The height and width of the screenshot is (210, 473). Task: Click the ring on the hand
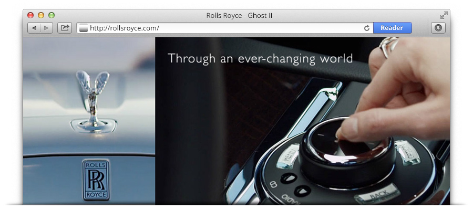click(x=388, y=46)
